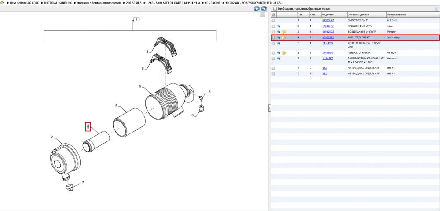
Task: Sort by Поз. column header
Action: pos(300,15)
